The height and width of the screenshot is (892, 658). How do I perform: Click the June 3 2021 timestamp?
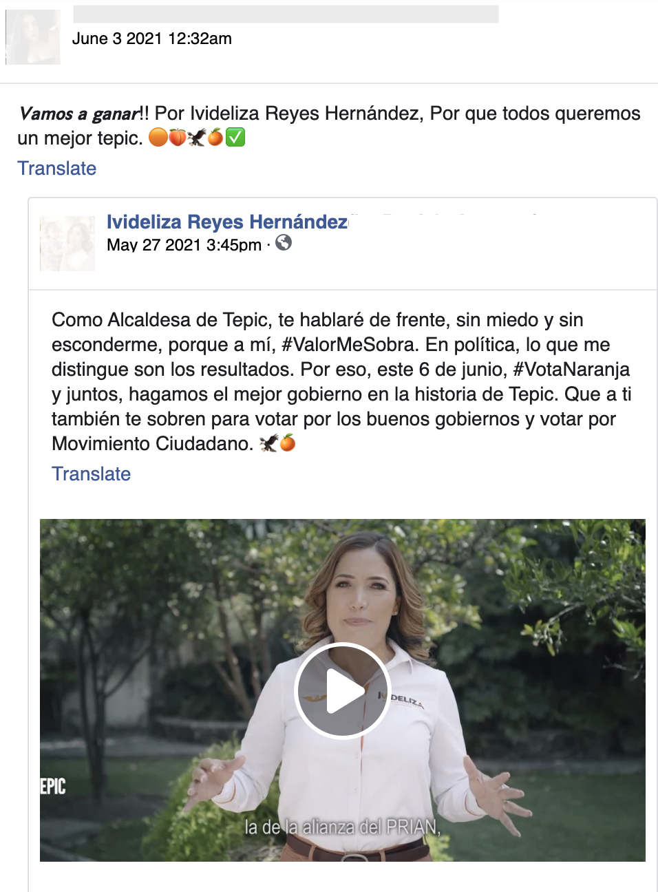click(x=152, y=39)
